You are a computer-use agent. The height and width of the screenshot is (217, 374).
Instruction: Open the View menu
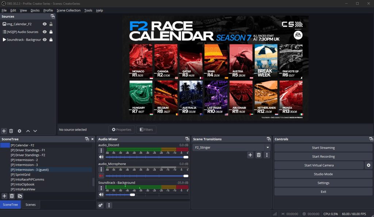[23, 10]
